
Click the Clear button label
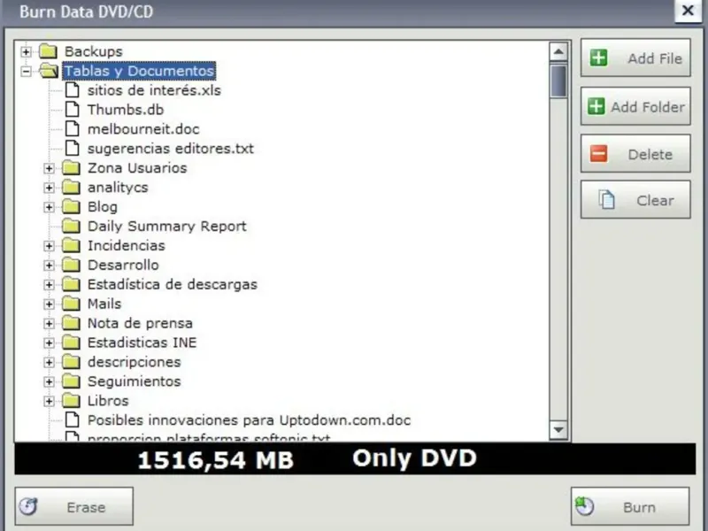click(655, 201)
